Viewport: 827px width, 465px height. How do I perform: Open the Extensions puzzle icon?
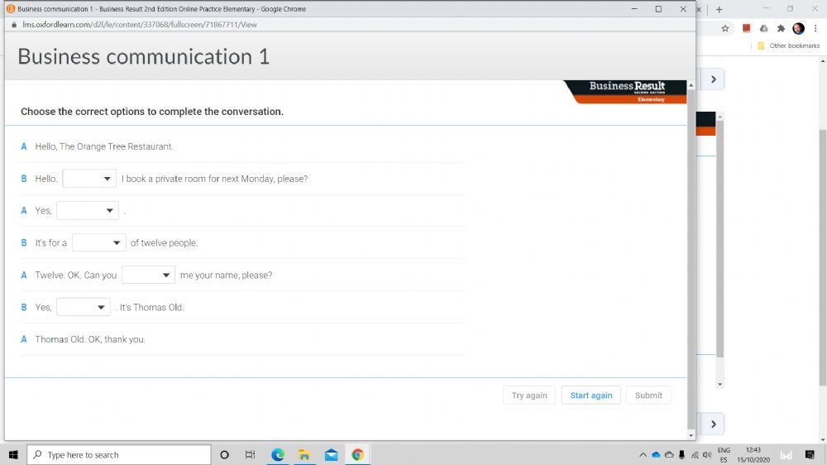[x=782, y=28]
